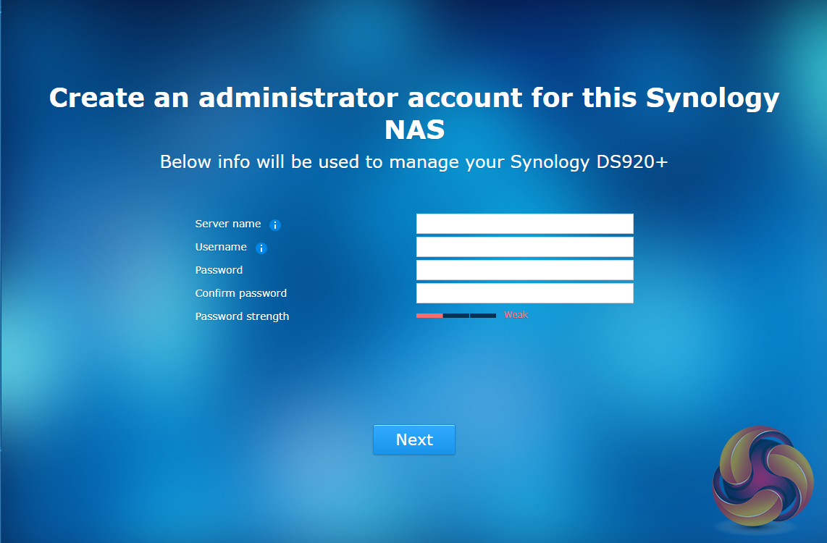Click the 'Password' label text
The height and width of the screenshot is (543, 827).
point(219,270)
